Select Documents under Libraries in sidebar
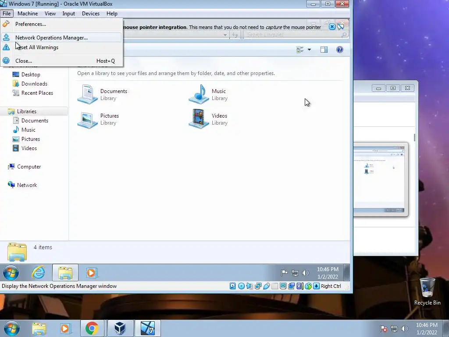Viewport: 449px width, 337px height. click(35, 121)
